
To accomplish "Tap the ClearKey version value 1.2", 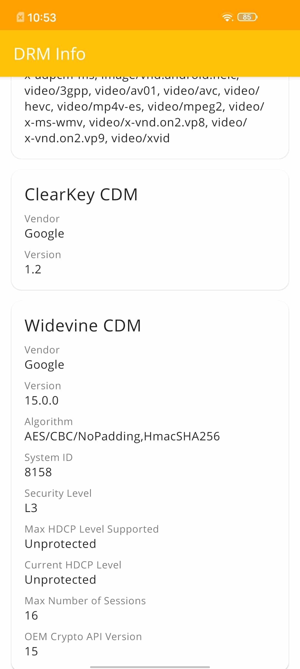I will pos(33,269).
